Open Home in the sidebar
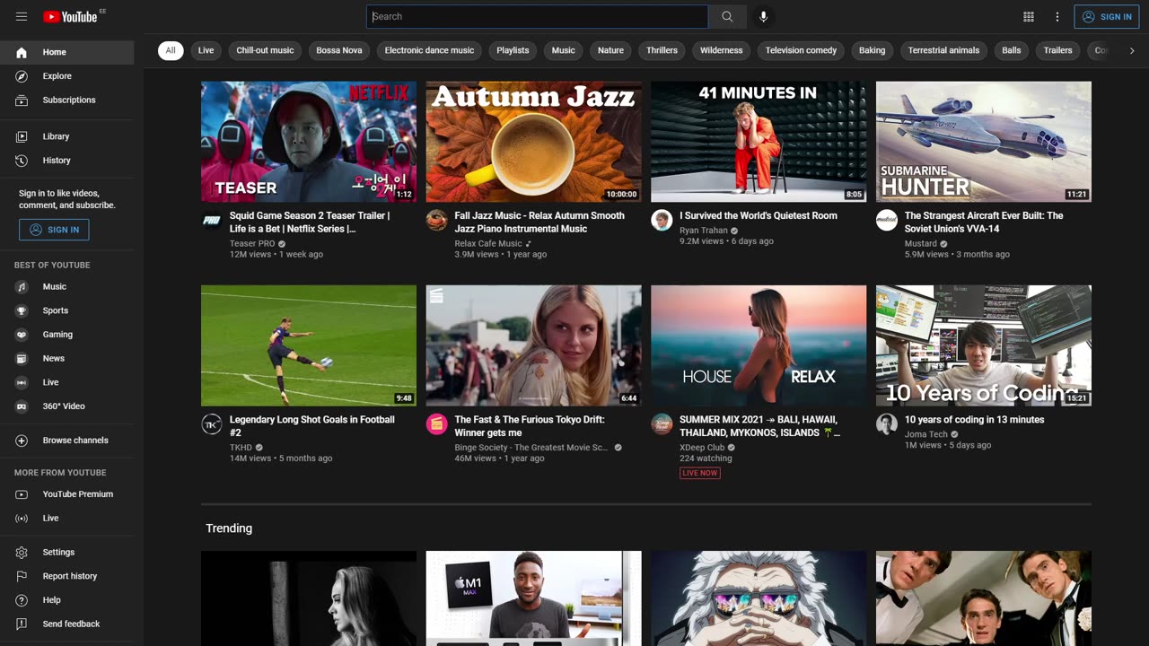Image resolution: width=1149 pixels, height=646 pixels. [67, 52]
